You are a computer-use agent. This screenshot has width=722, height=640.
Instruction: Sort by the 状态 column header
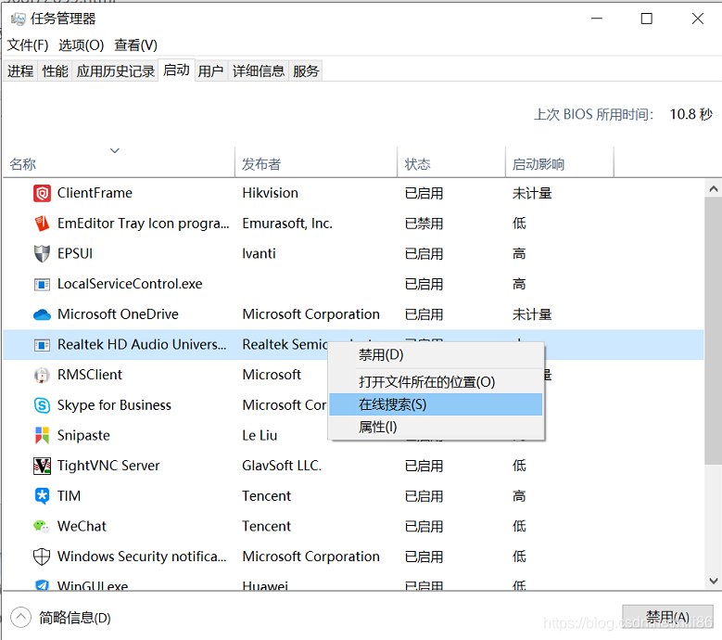tap(451, 164)
